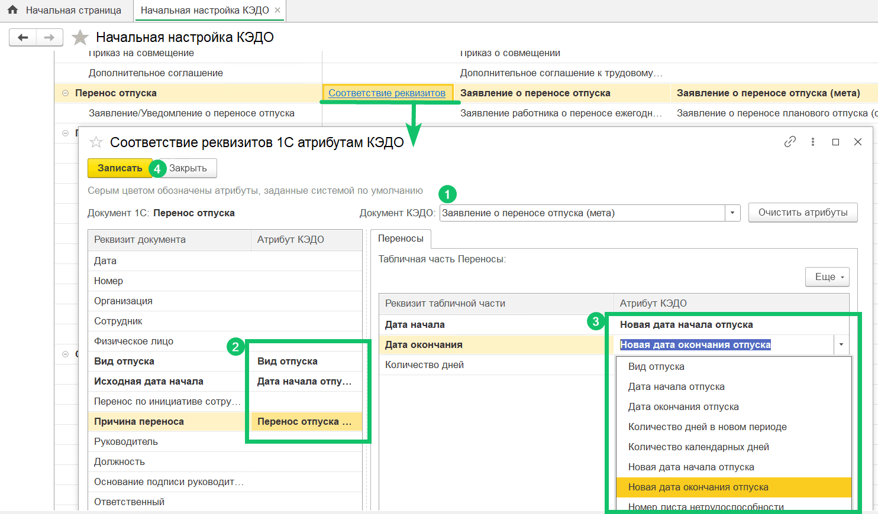The image size is (878, 514).
Task: Switch to the Переносы tab
Action: [x=401, y=239]
